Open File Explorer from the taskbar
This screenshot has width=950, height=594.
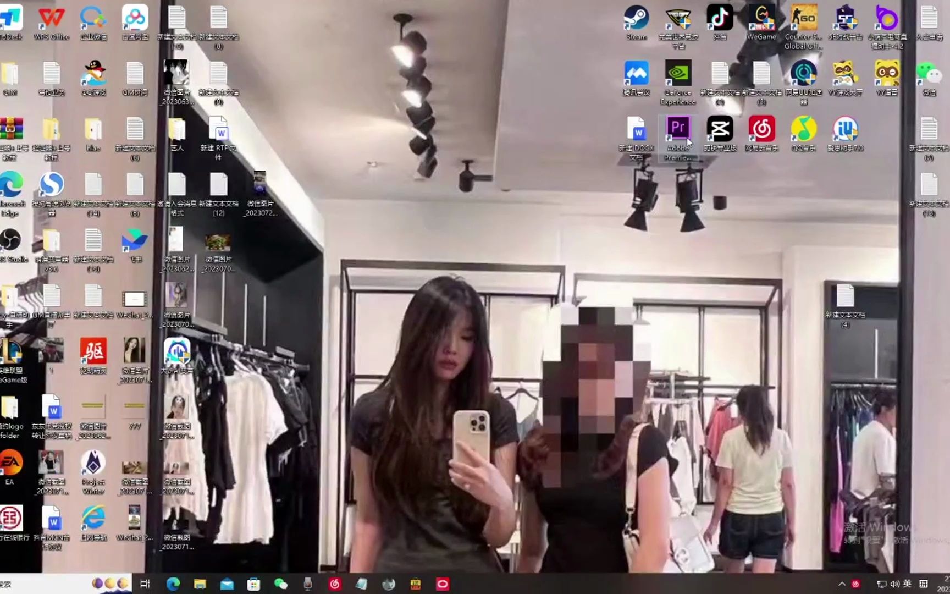[200, 584]
